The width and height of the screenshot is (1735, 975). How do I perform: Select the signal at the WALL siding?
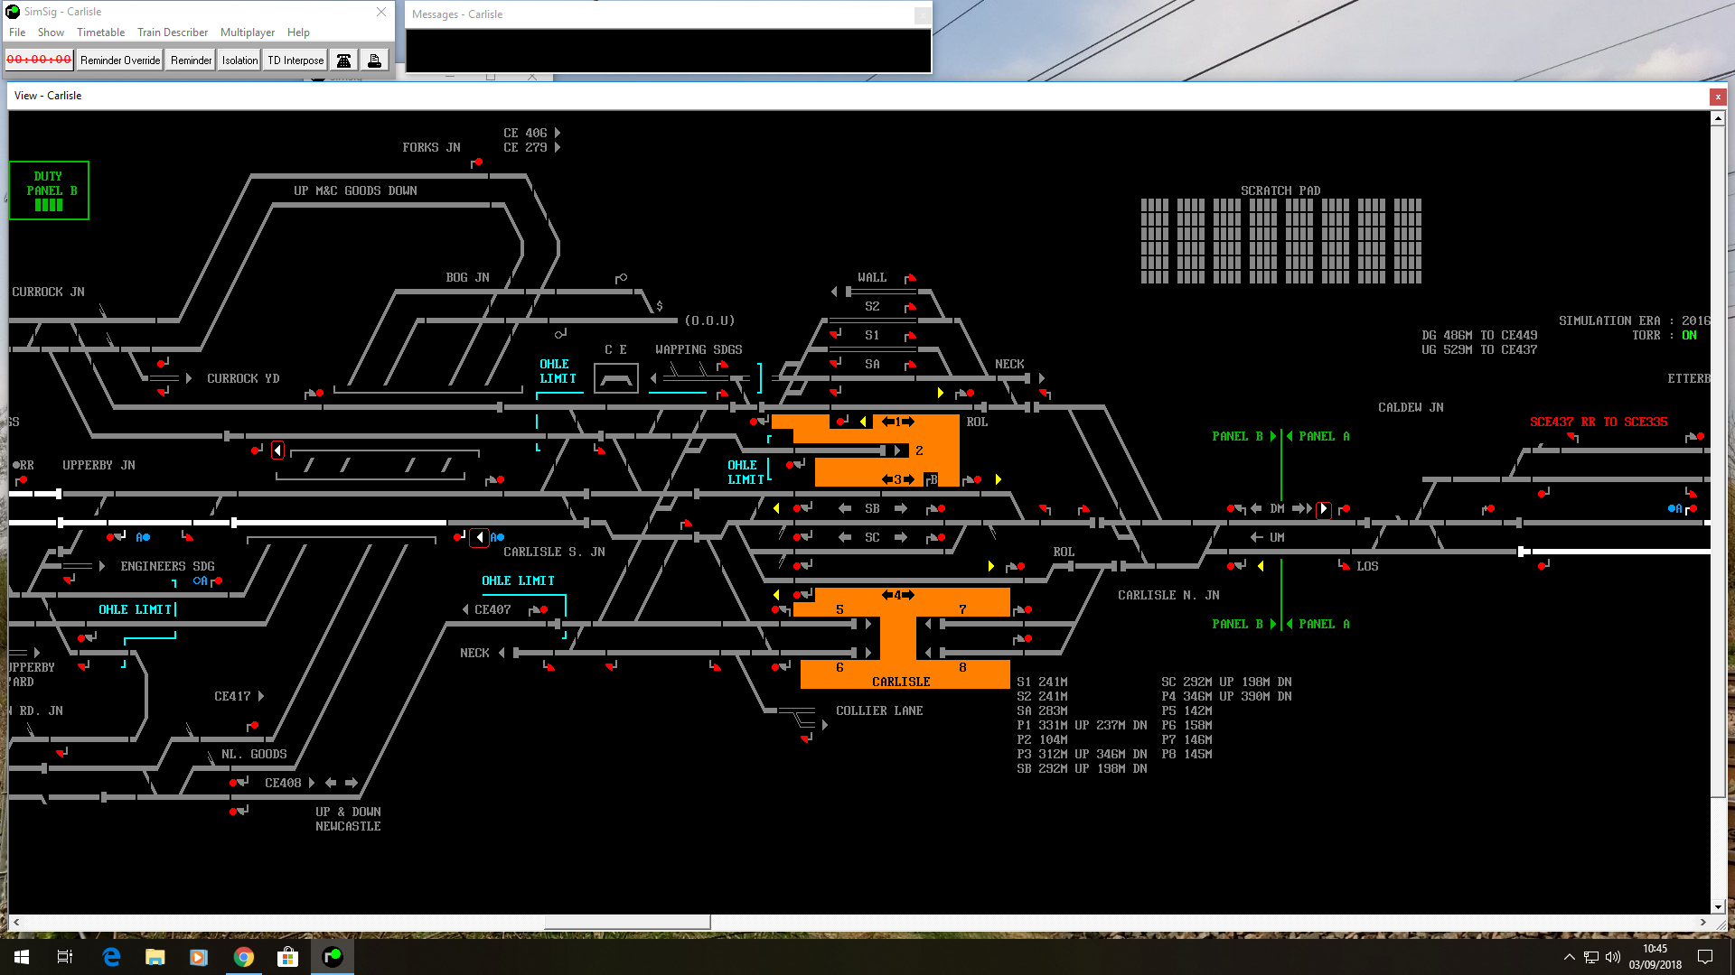[910, 278]
